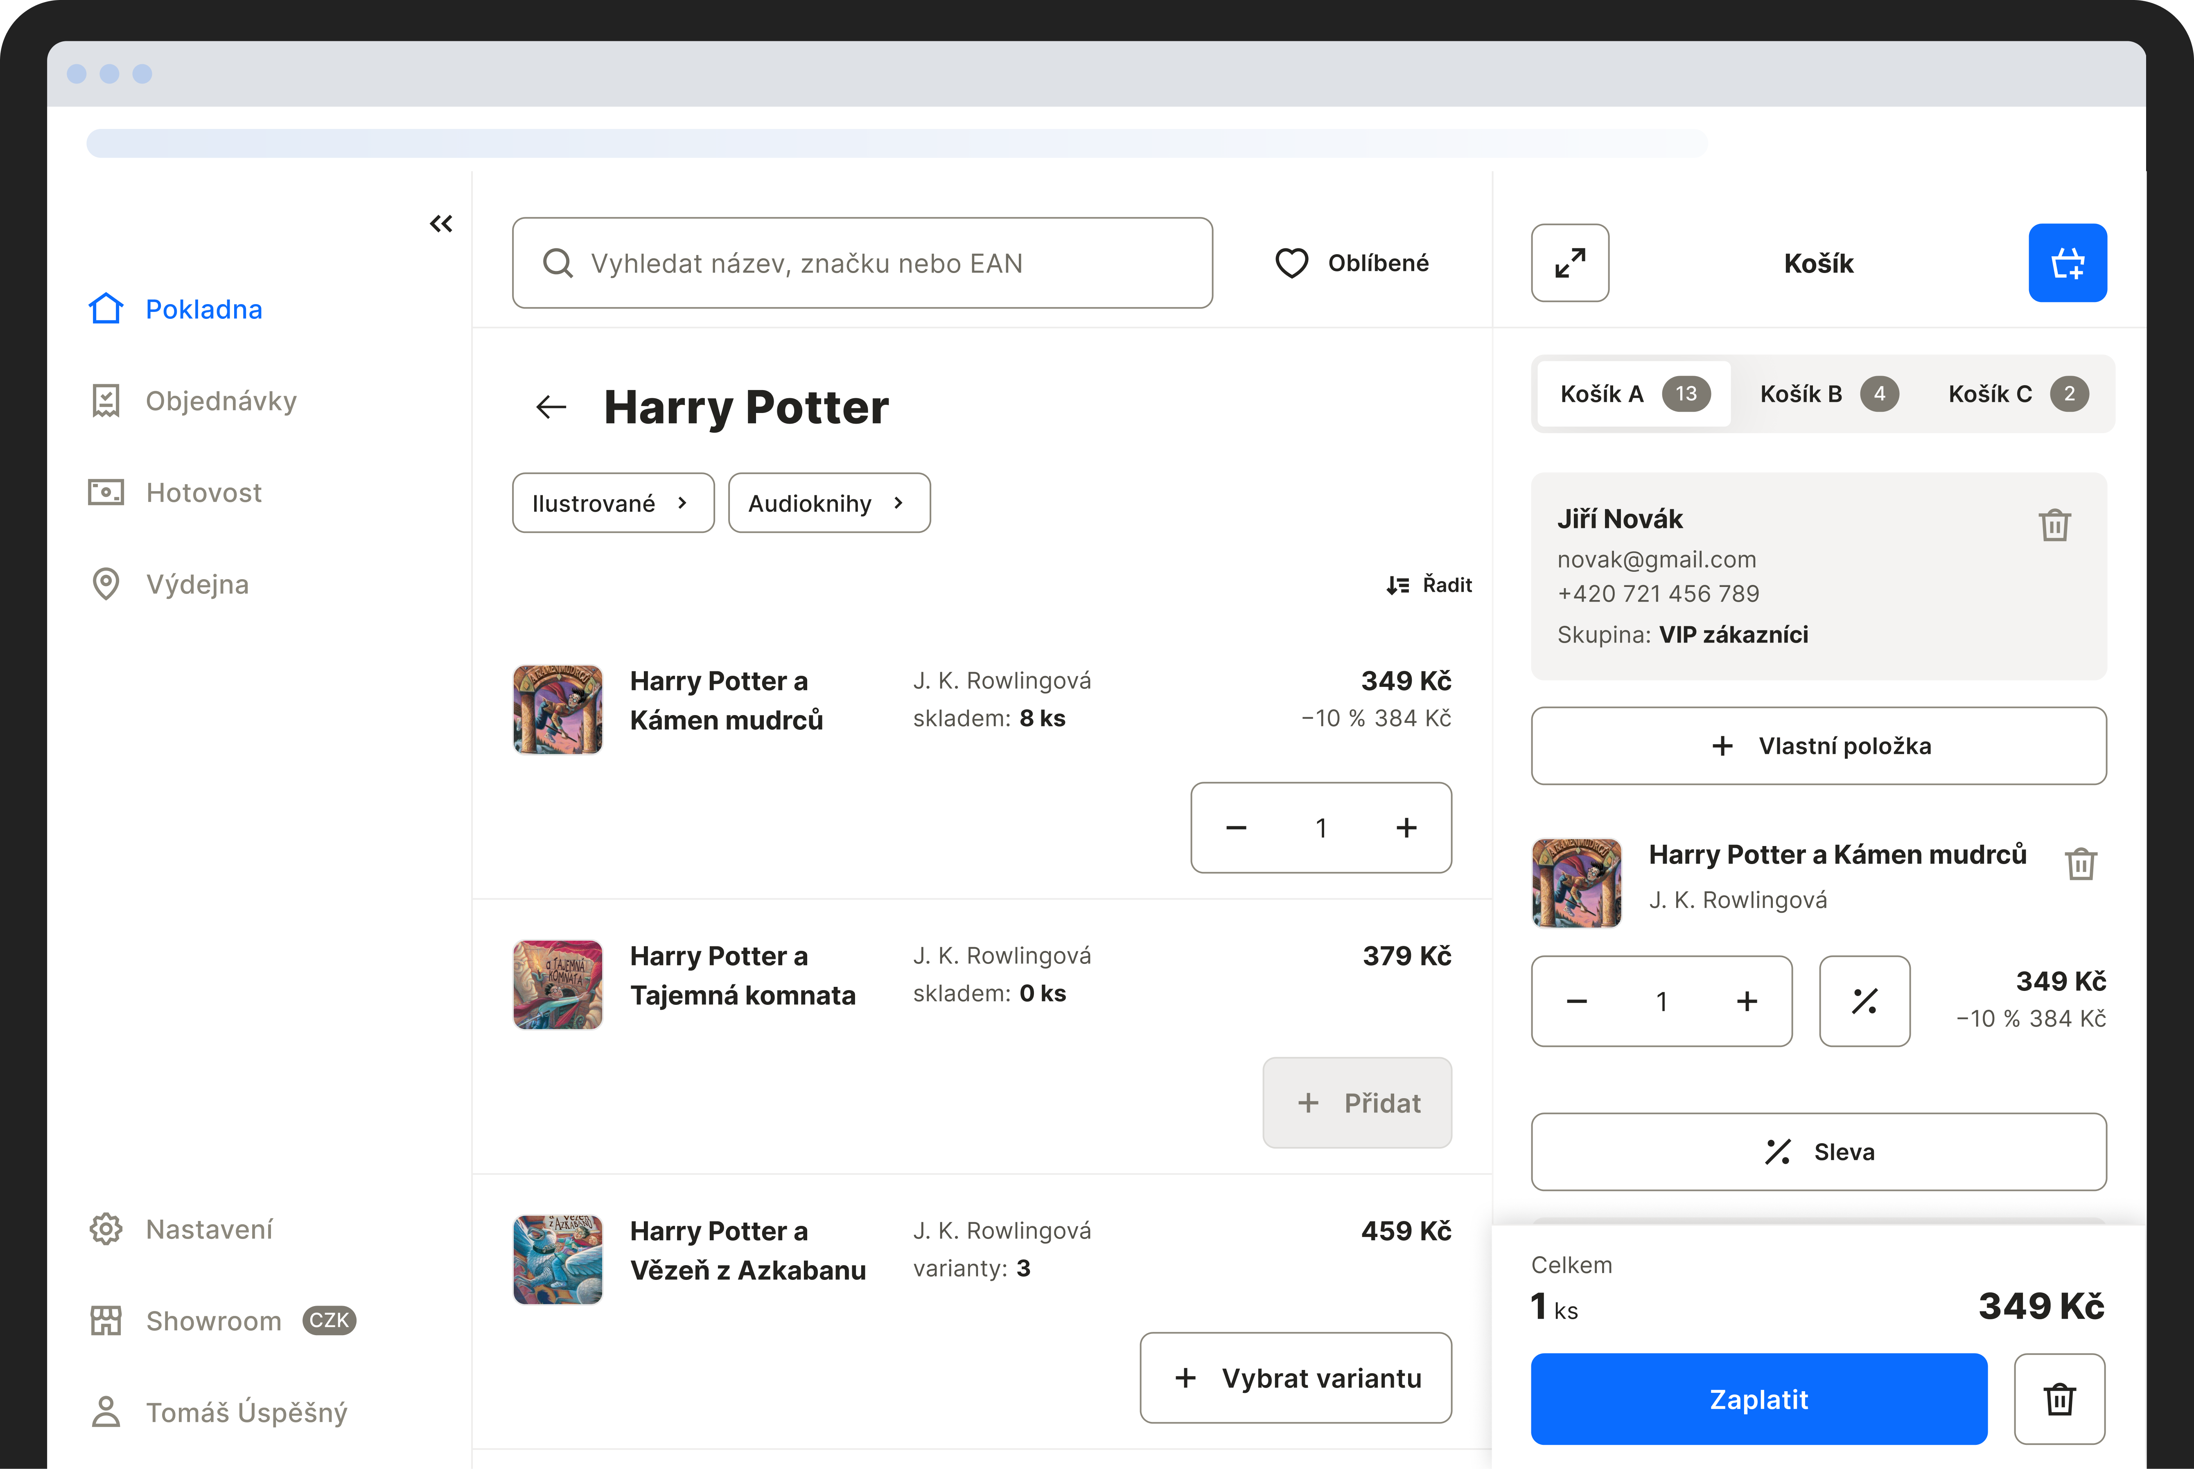
Task: Click the +420 721 456 789 phone number
Action: click(x=1658, y=594)
